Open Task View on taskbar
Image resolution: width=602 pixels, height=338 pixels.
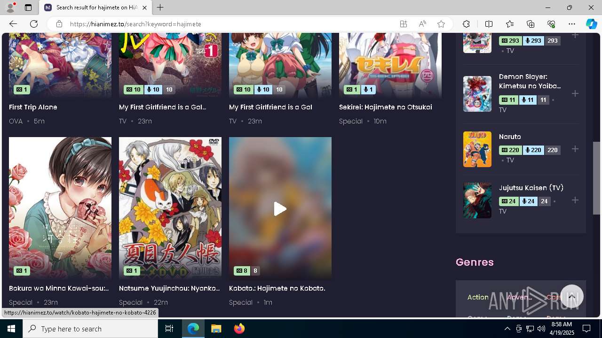169,329
